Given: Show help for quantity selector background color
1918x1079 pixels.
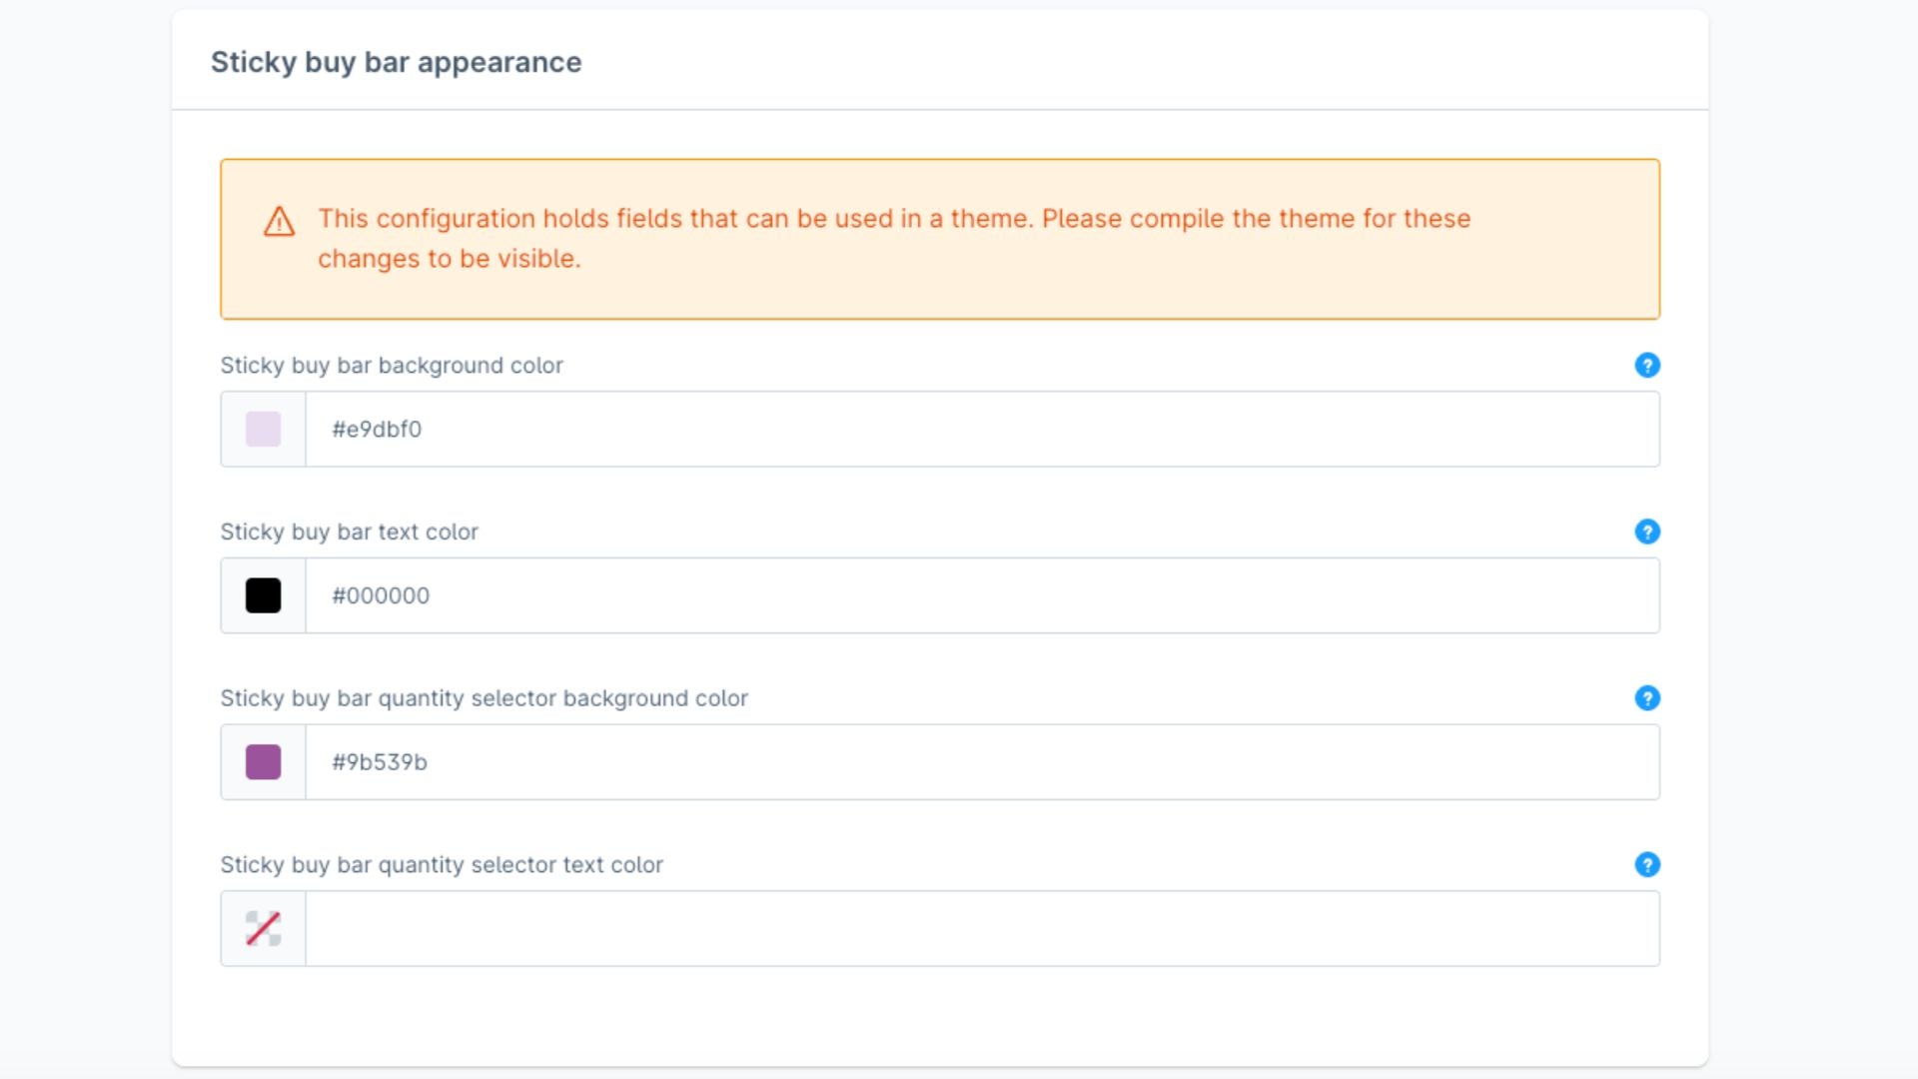Looking at the screenshot, I should click(x=1647, y=698).
